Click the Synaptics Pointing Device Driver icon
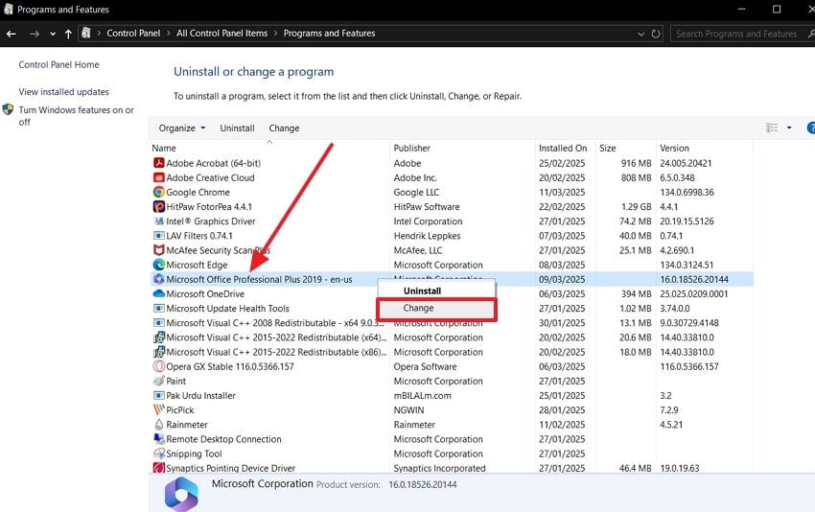This screenshot has width=815, height=512. 159,468
